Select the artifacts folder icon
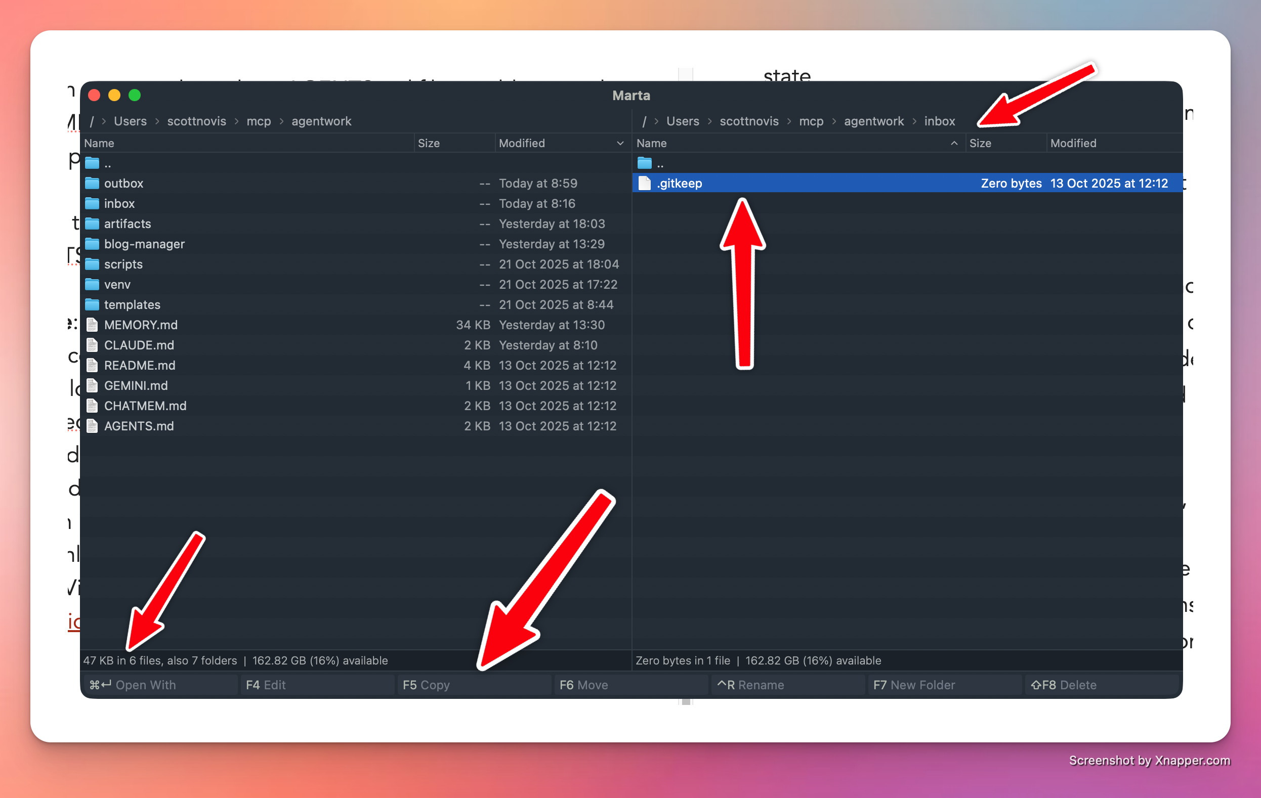 (x=92, y=224)
